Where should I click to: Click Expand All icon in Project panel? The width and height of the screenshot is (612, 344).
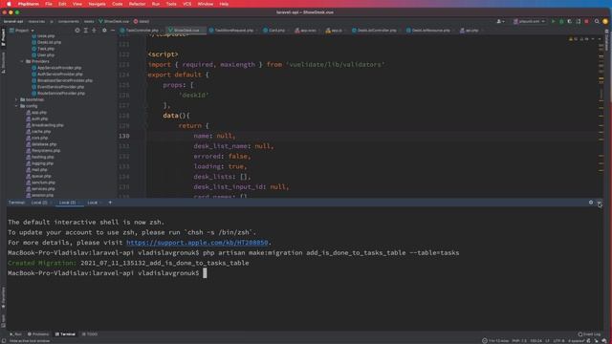click(x=86, y=30)
